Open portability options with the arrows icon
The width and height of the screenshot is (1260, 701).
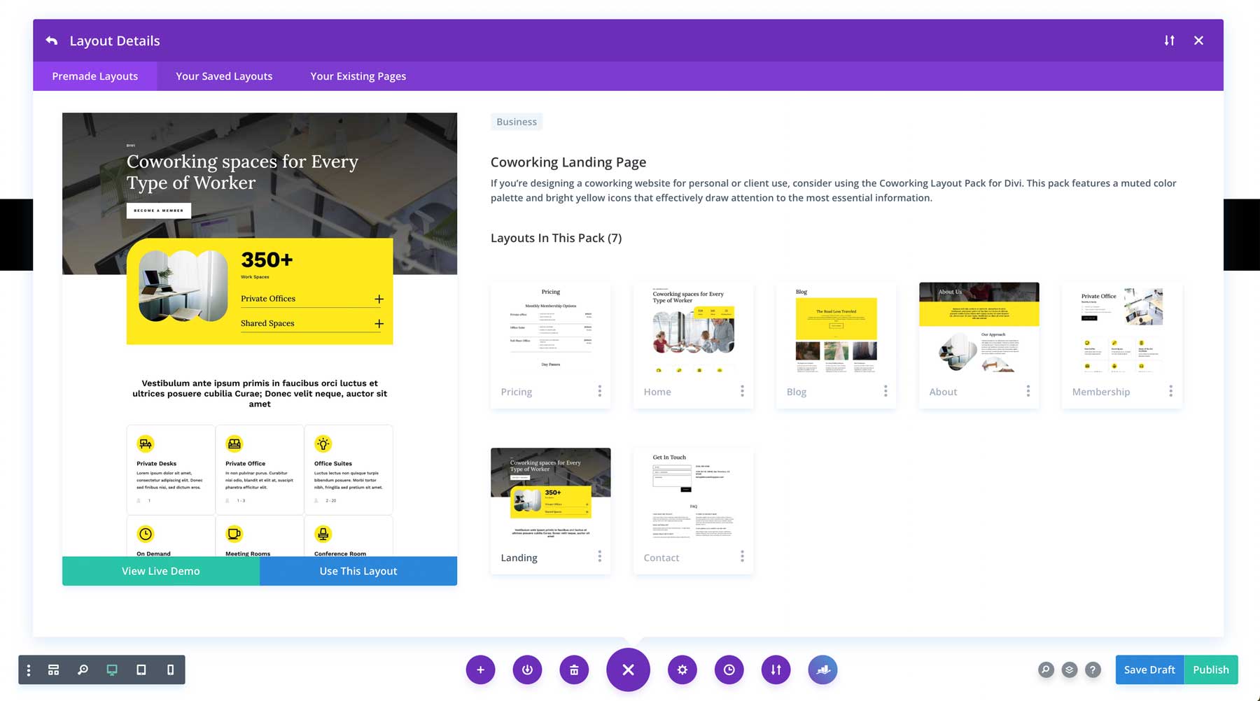tap(776, 670)
